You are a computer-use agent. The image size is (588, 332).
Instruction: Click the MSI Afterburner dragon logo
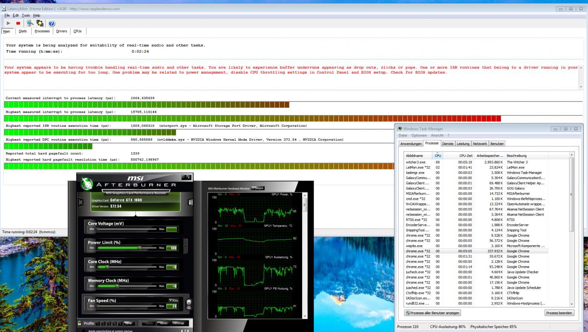87,184
